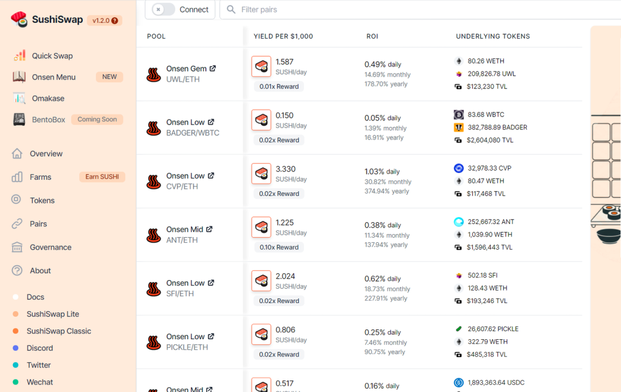
Task: Sort by the Pool column header
Action: 156,36
